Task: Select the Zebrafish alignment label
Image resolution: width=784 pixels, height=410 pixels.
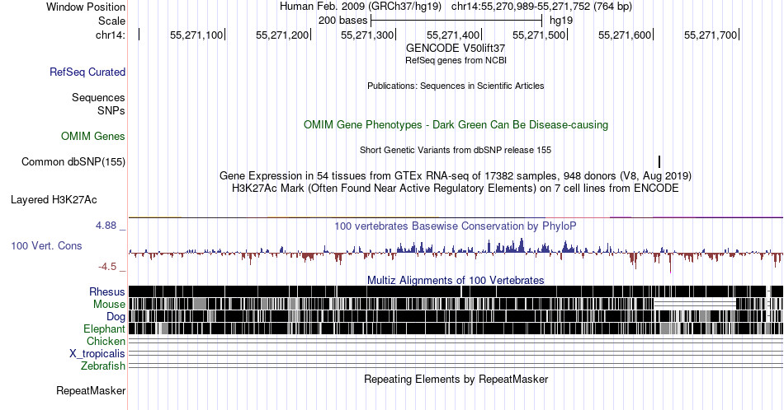Action: coord(103,366)
